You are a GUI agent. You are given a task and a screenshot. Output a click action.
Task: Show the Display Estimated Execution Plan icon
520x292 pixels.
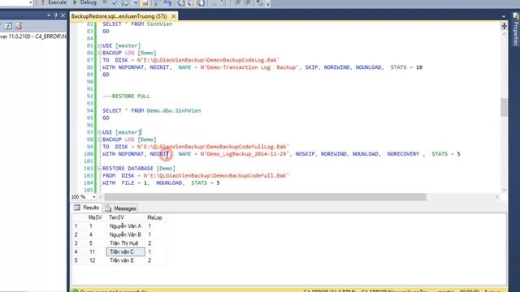[x=125, y=2]
